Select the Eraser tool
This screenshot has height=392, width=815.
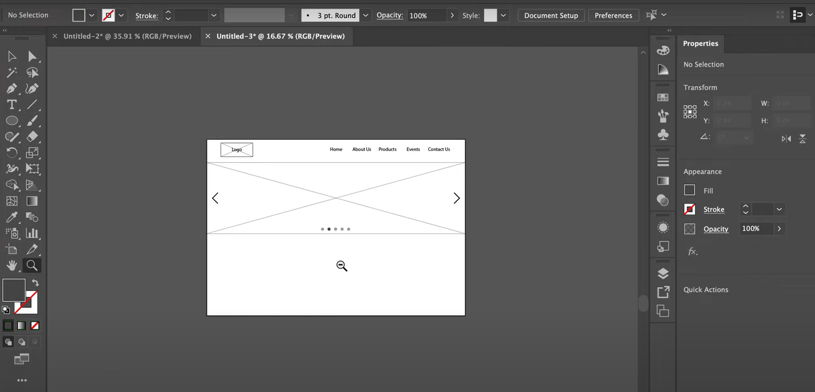[x=32, y=136]
